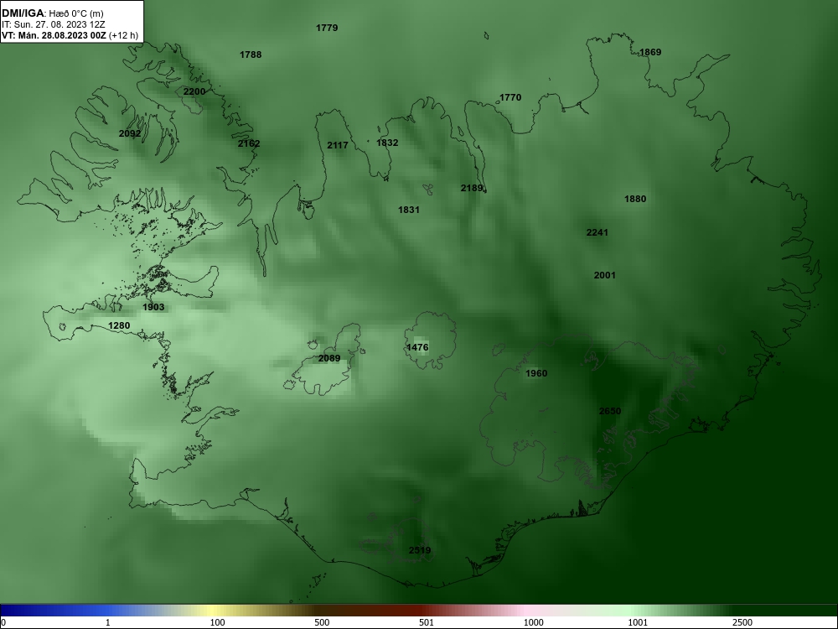Click the 100 tick on the color scale
Image resolution: width=838 pixels, height=629 pixels.
point(218,622)
